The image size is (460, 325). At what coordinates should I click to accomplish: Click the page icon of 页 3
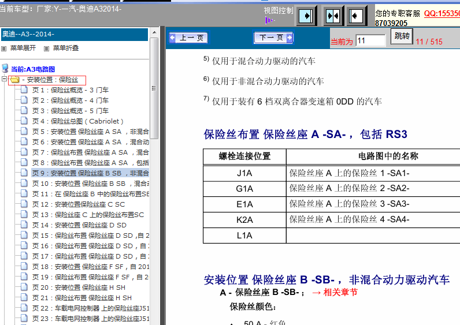(x=24, y=110)
